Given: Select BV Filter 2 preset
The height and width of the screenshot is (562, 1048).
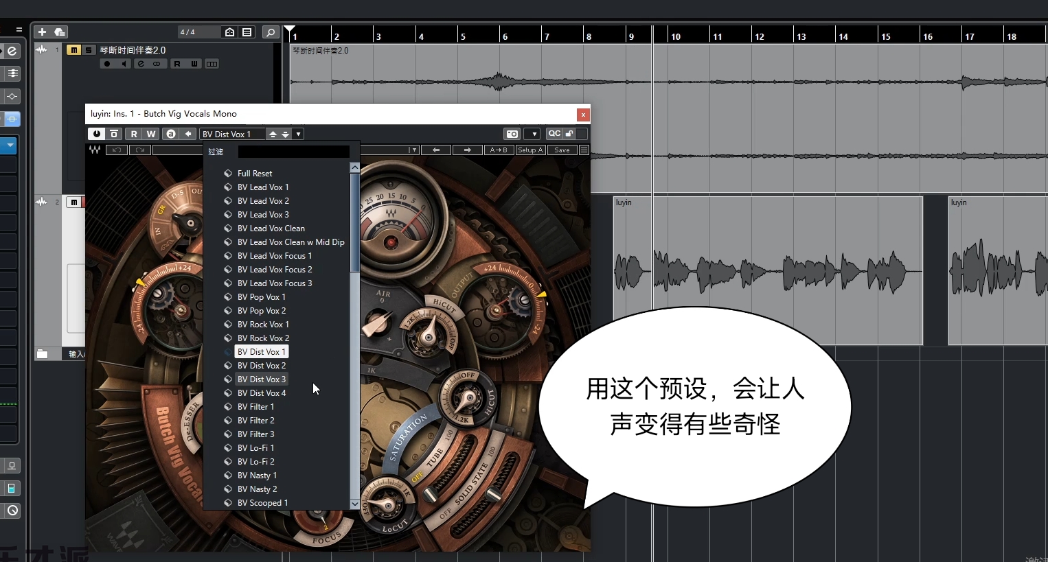Looking at the screenshot, I should (x=255, y=421).
